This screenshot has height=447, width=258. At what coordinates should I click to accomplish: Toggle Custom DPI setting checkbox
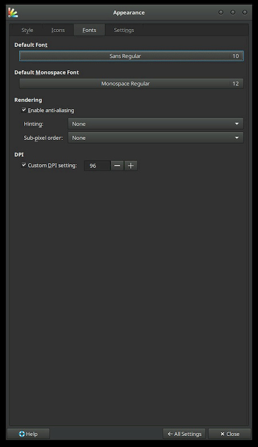24,165
